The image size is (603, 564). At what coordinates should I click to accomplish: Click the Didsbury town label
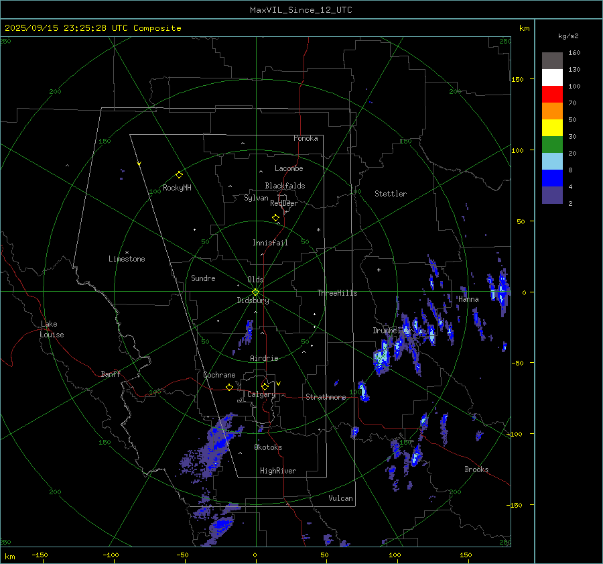(253, 300)
